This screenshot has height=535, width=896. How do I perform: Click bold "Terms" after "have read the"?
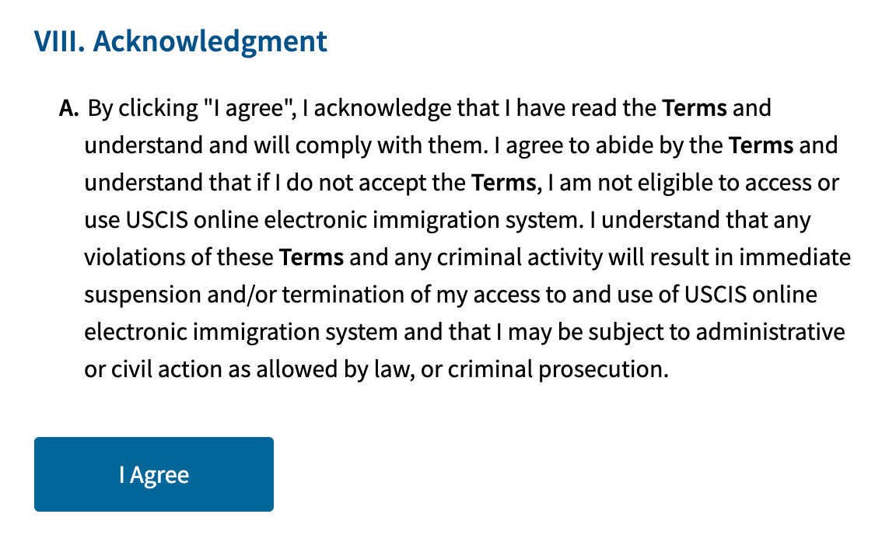click(695, 108)
